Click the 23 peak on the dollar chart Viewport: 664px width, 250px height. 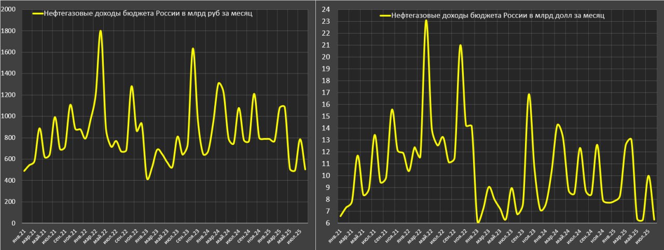click(x=426, y=21)
